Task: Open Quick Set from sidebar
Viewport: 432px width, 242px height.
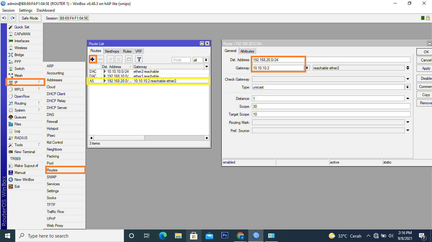Action: [x=25, y=27]
